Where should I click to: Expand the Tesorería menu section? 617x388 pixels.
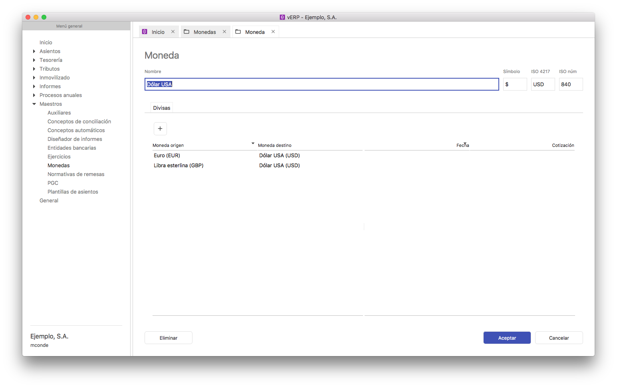pyautogui.click(x=34, y=60)
